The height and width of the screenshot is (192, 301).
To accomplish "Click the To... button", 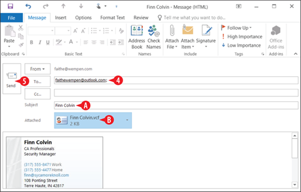I will pyautogui.click(x=37, y=82).
